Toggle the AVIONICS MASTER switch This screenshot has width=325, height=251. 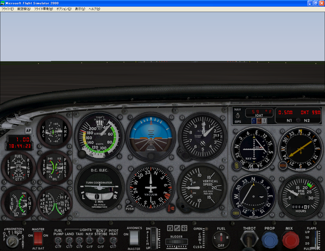click(x=134, y=238)
